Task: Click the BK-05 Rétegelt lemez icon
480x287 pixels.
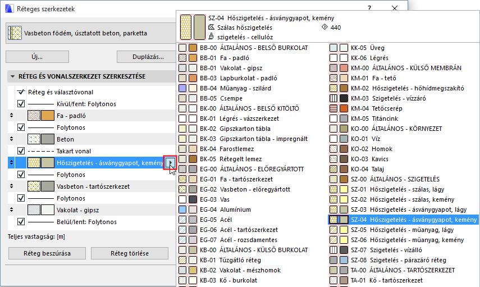Action: click(188, 159)
